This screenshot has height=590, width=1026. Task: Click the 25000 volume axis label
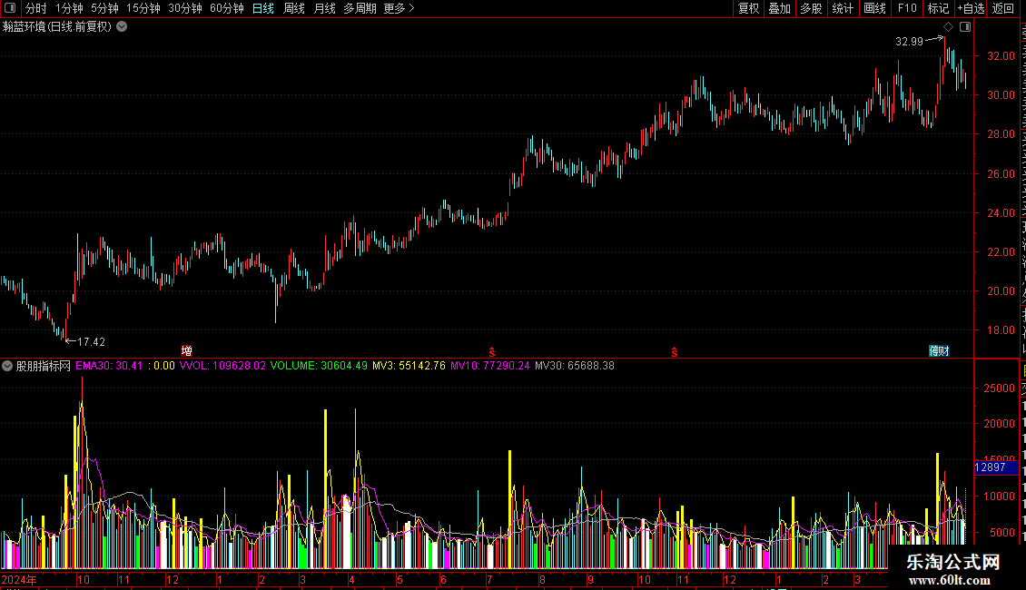click(999, 388)
